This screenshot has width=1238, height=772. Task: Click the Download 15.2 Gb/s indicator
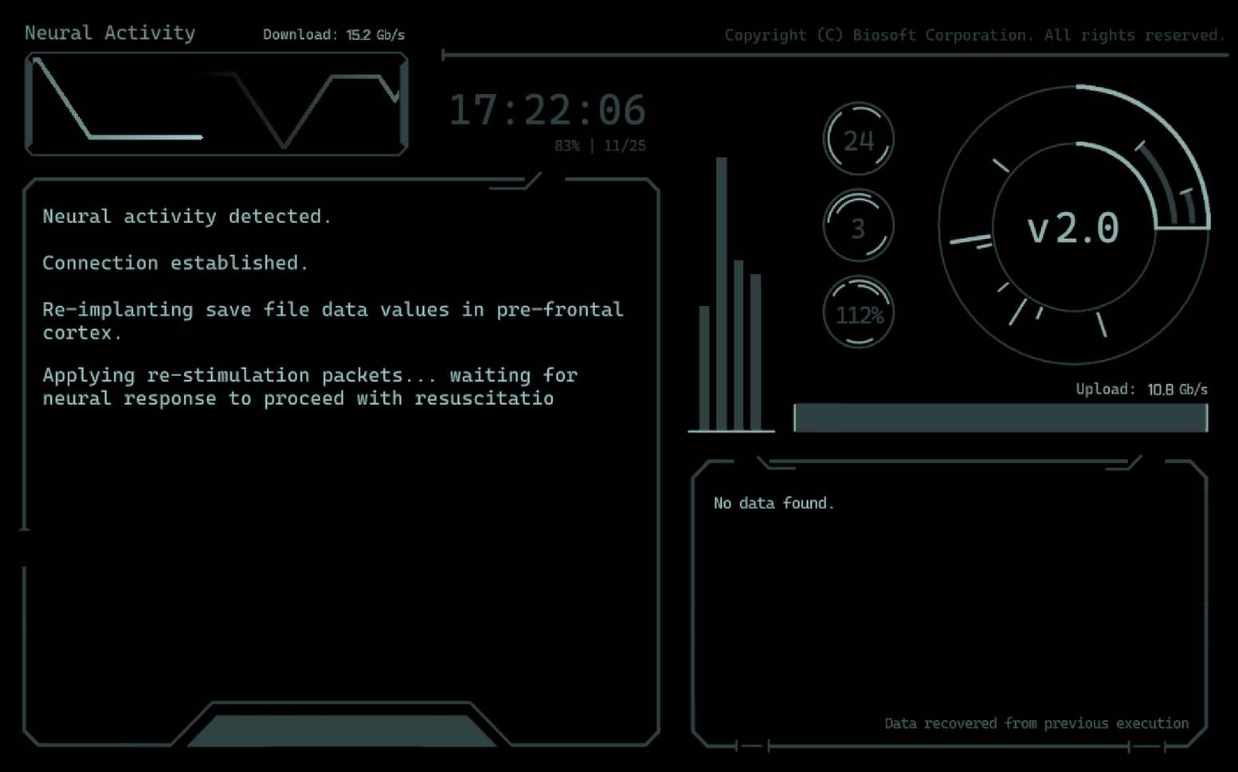coord(334,34)
